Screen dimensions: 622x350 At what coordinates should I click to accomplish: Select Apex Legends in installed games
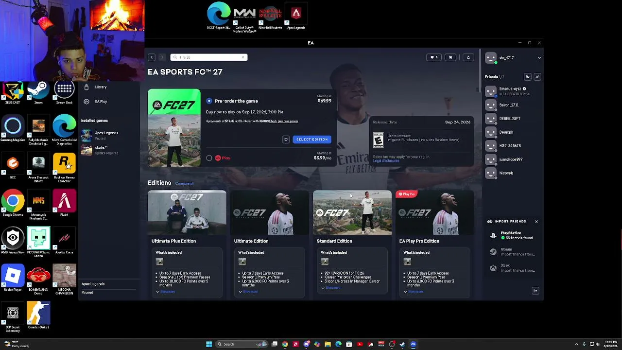106,135
